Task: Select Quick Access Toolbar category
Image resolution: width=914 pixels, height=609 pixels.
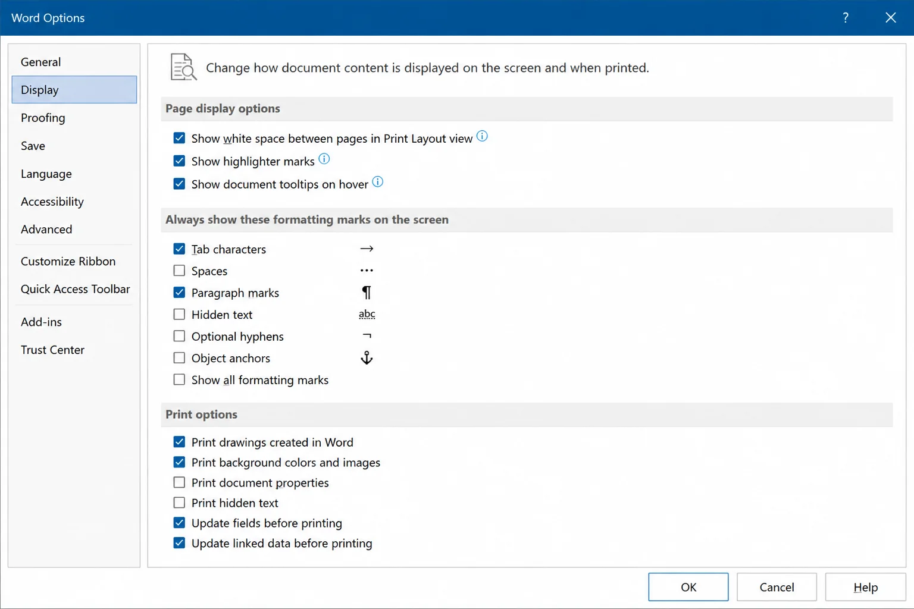Action: coord(74,289)
